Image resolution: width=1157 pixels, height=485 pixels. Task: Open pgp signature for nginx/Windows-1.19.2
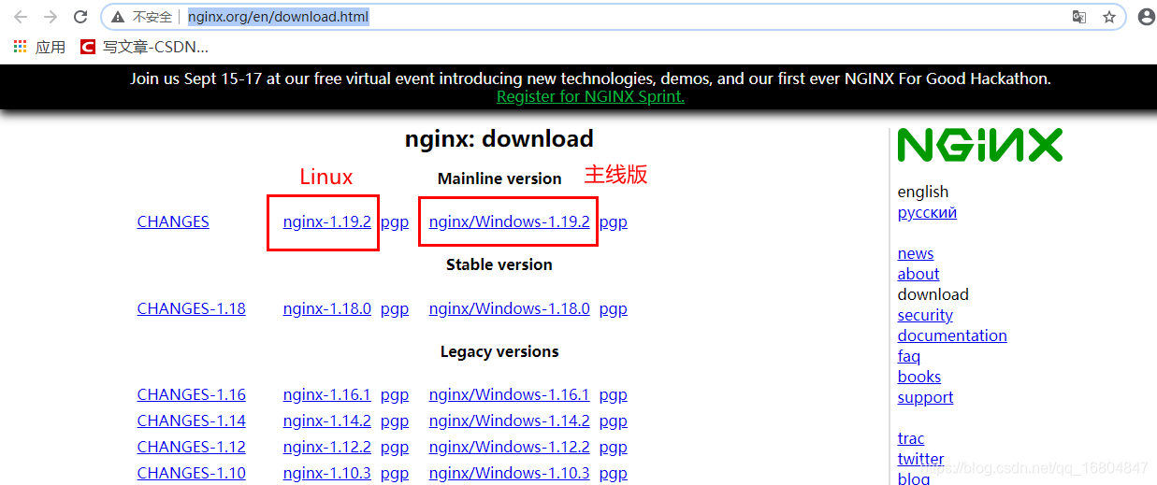point(614,222)
